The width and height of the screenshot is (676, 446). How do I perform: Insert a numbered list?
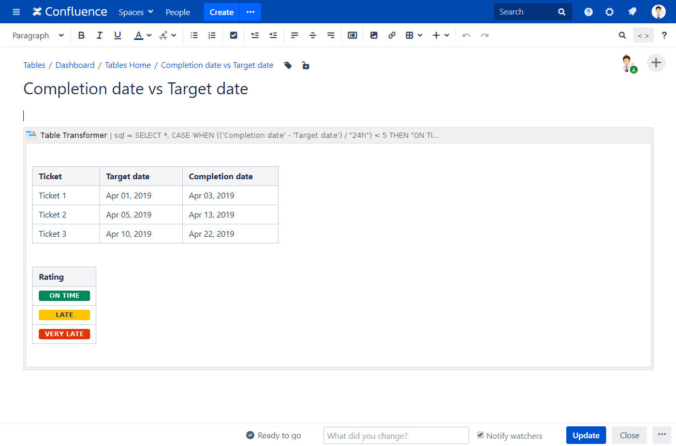pos(212,35)
